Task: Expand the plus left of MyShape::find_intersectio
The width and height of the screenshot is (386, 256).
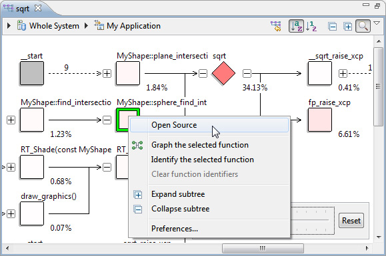Action: (x=11, y=120)
